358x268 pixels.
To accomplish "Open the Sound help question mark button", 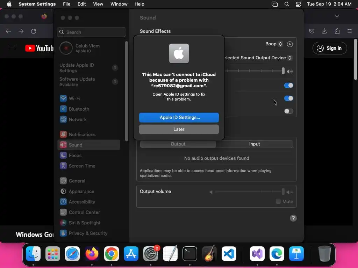I will (x=293, y=218).
